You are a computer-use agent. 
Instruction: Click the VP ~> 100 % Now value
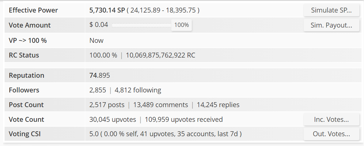[x=96, y=40]
